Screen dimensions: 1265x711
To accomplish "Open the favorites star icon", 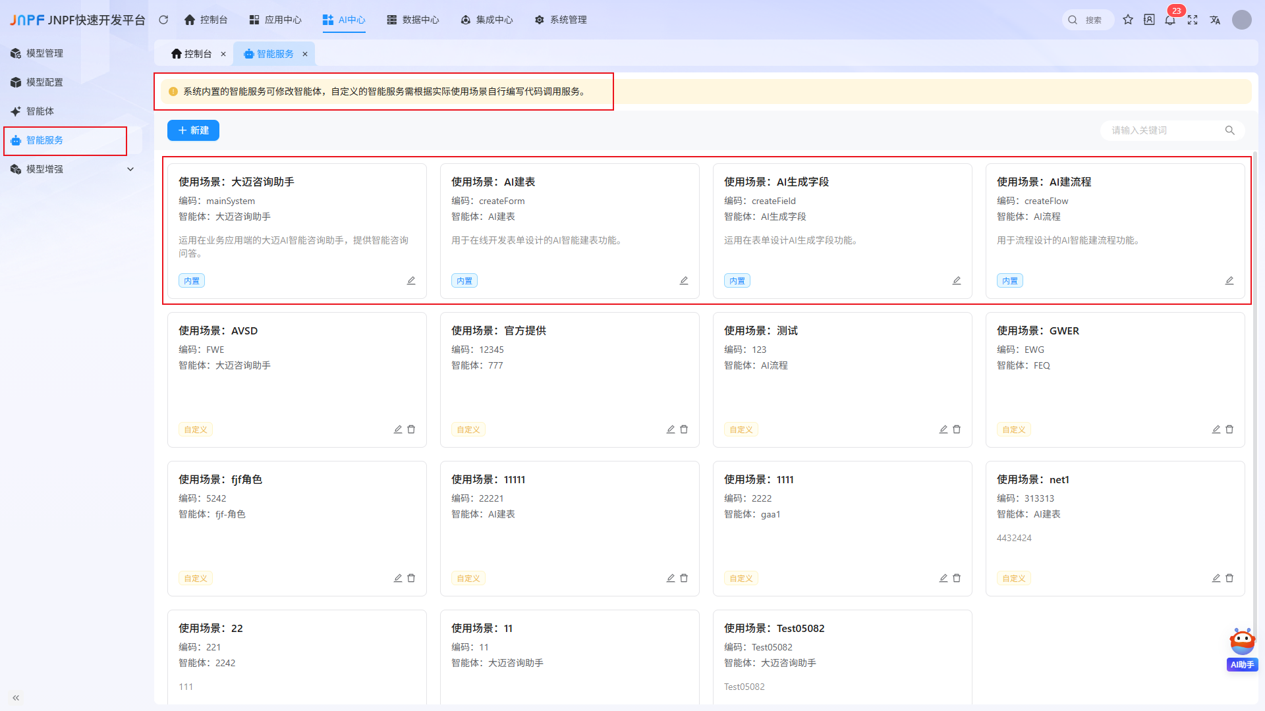I will (x=1128, y=20).
